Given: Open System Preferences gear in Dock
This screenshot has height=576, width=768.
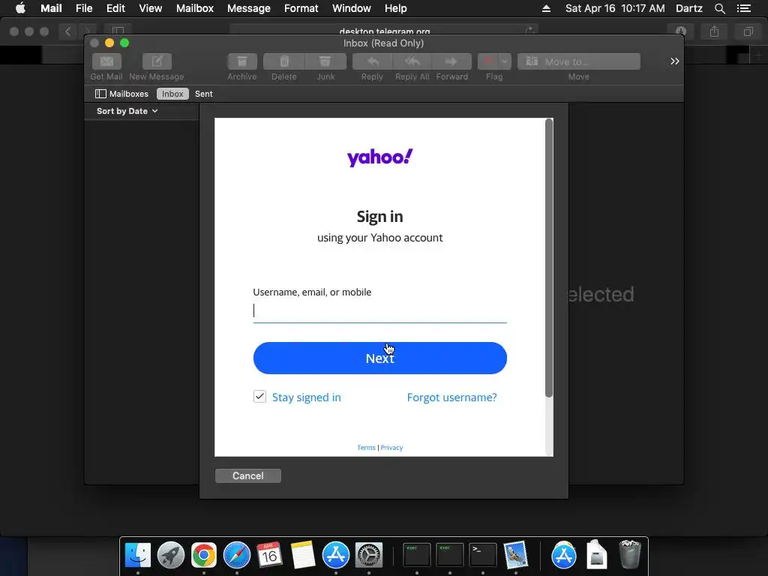Looking at the screenshot, I should coord(369,556).
